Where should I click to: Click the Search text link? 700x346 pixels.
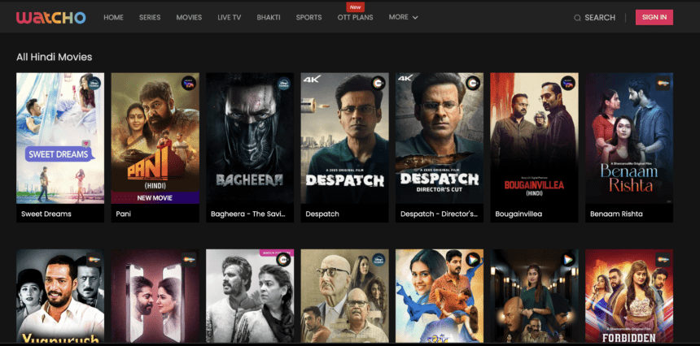click(x=600, y=17)
